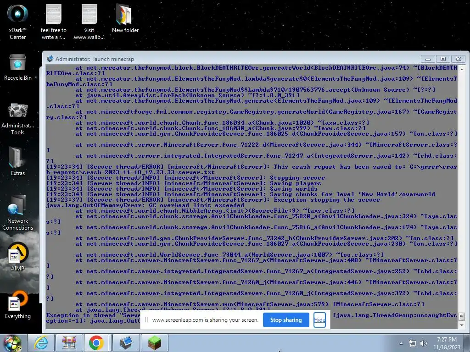This screenshot has height=352, width=470.
Task: Select the New folder desktop icon
Action: click(125, 18)
